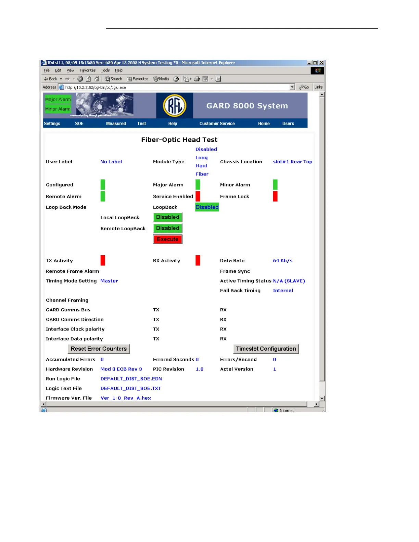Viewport: 419px width, 542px height.
Task: Click the Minor Alarm banner indicator
Action: (58, 109)
